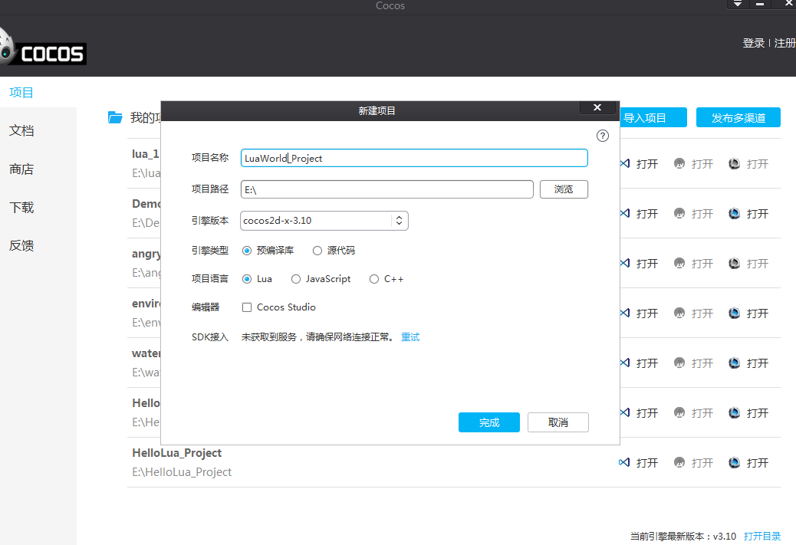
Task: Switch to the 反馈 sidebar tab
Action: 21,245
